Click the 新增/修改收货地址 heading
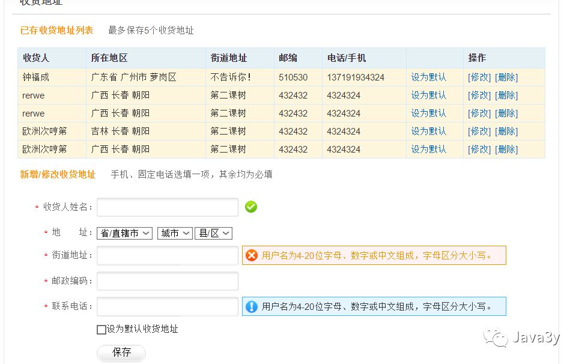 (x=58, y=174)
